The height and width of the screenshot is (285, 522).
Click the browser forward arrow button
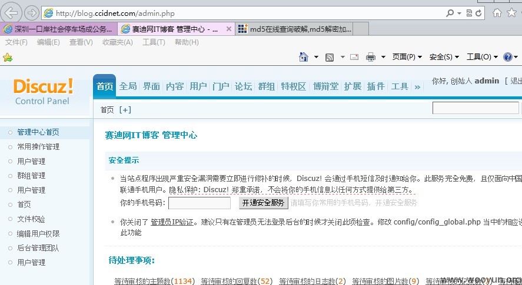click(x=32, y=13)
